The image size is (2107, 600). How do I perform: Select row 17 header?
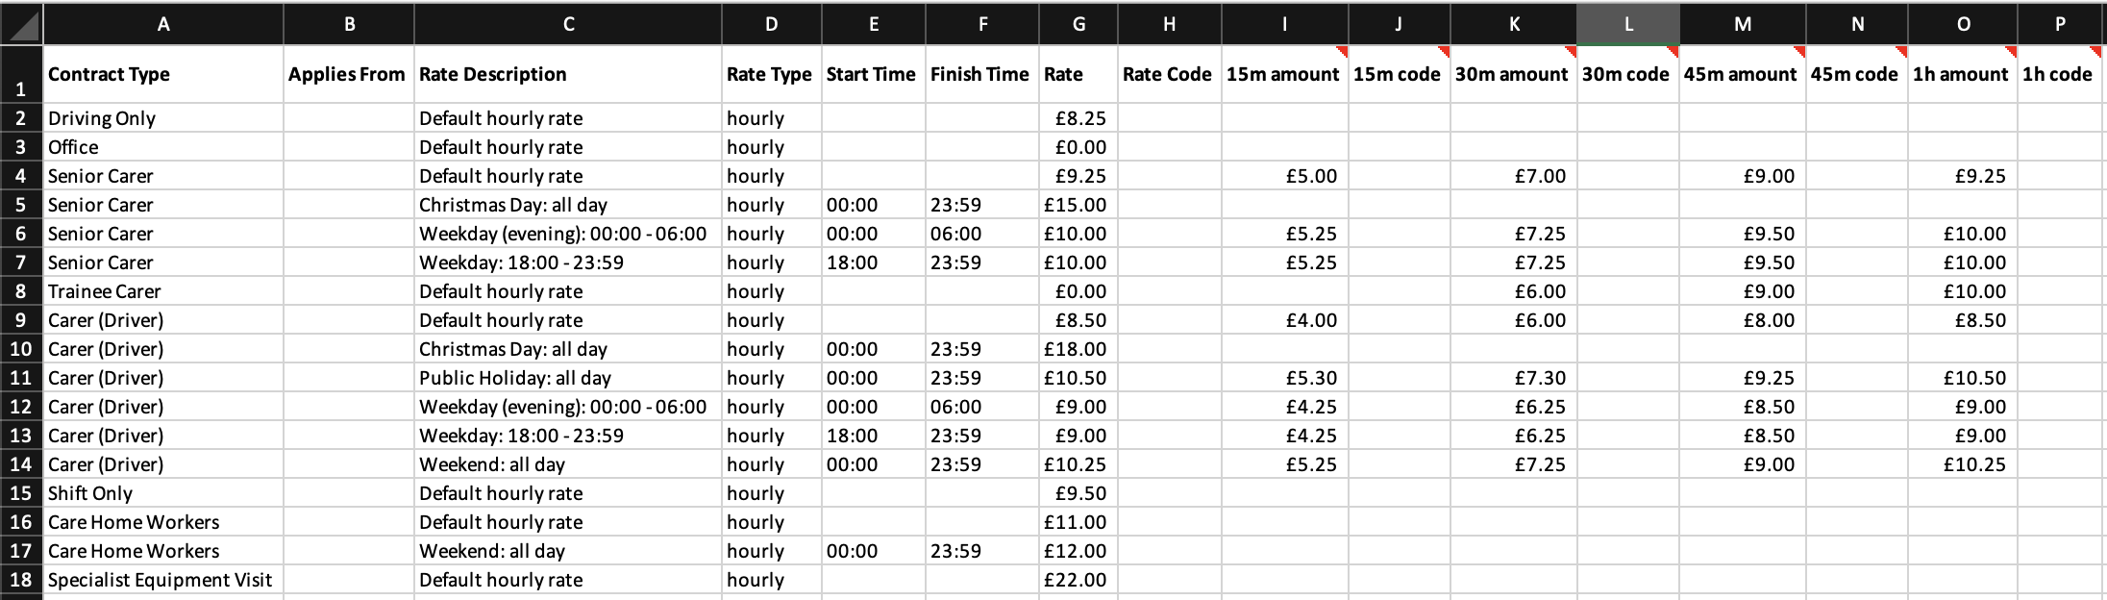pyautogui.click(x=21, y=551)
